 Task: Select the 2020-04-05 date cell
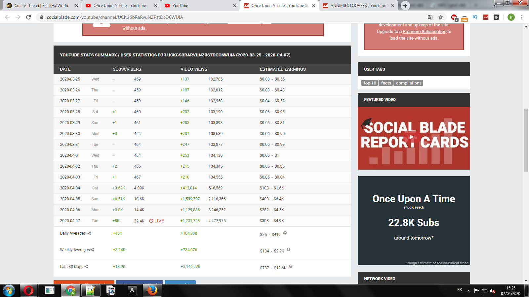(x=70, y=199)
